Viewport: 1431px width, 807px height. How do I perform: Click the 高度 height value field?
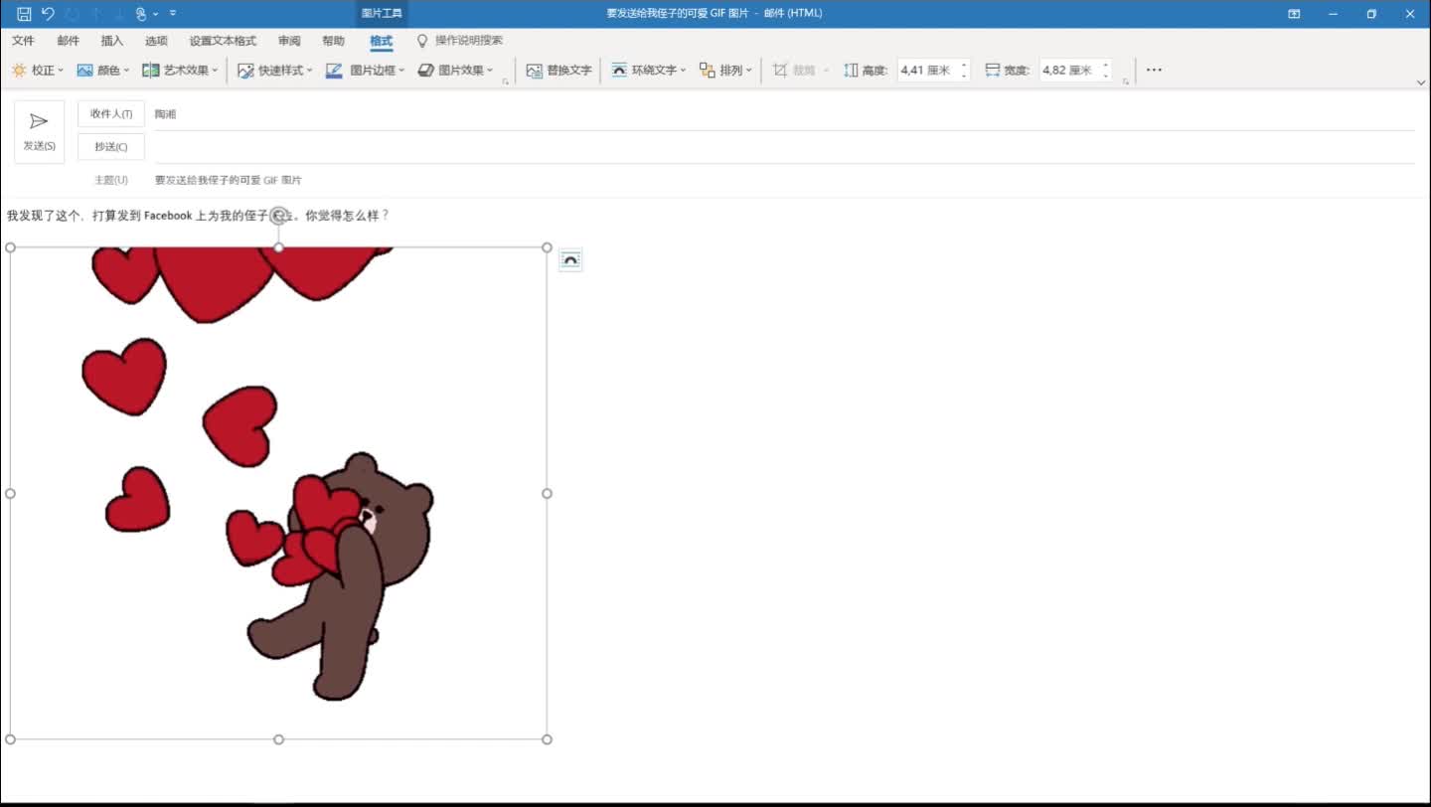926,71
